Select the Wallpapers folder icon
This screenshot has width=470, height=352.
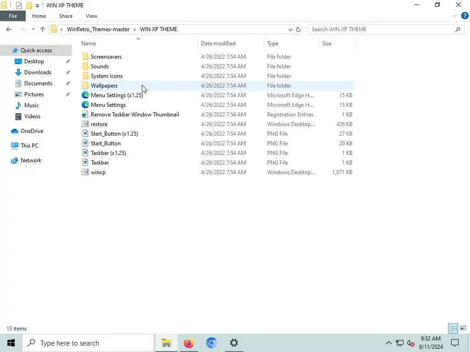point(85,85)
